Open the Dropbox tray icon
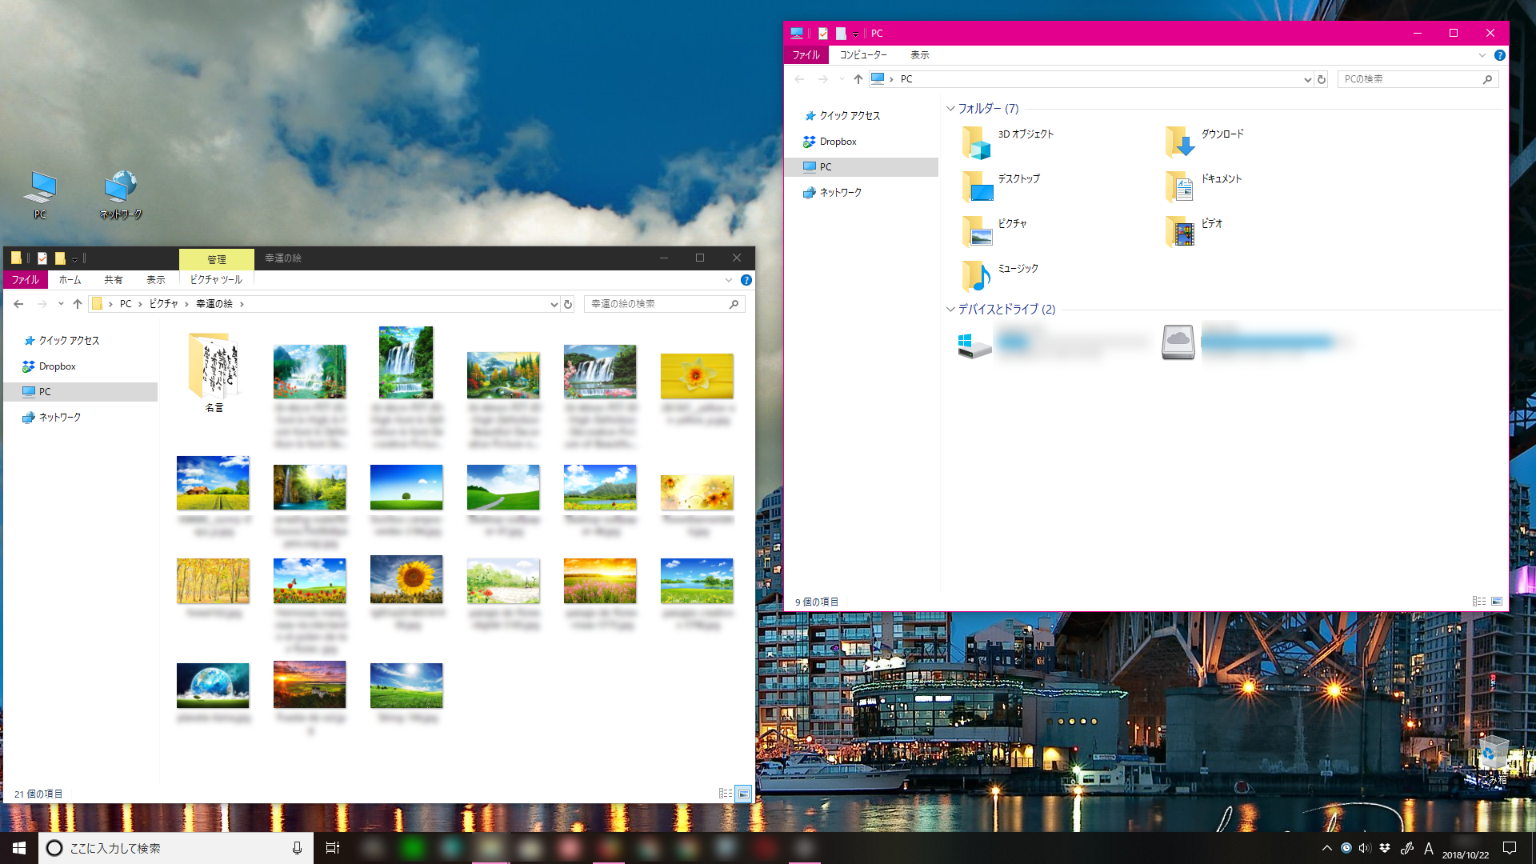The image size is (1536, 864). point(1385,848)
